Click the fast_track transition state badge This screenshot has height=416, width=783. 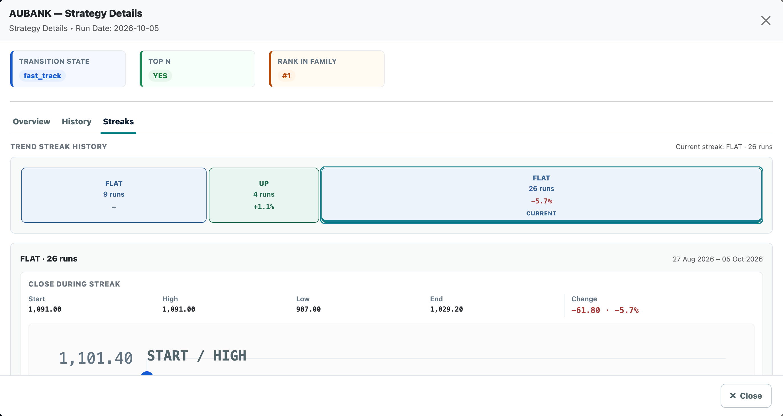pyautogui.click(x=42, y=76)
